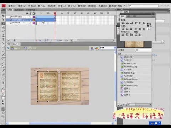The height and width of the screenshot is (128, 171).
Task: Go back to Scene 1
Action: click(x=16, y=48)
